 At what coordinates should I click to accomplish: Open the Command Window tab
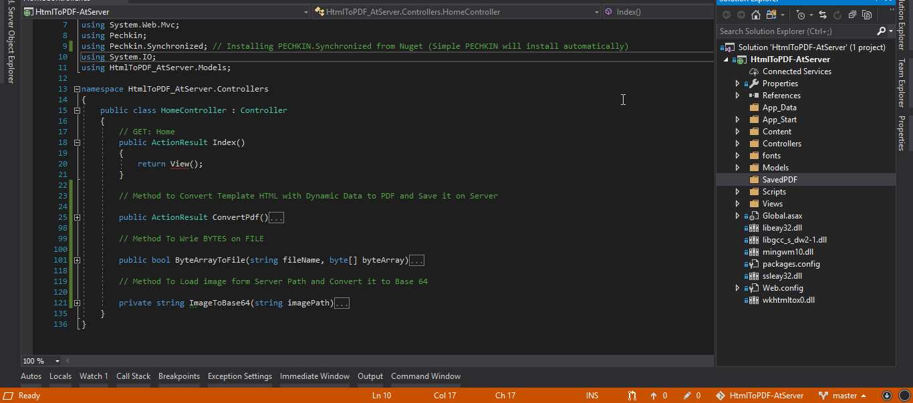[x=426, y=376]
